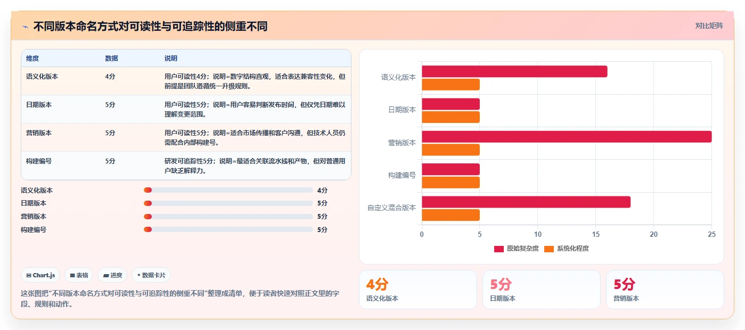The height and width of the screenshot is (330, 745).
Task: Click the 25 tick on the chart axis
Action: pos(711,234)
